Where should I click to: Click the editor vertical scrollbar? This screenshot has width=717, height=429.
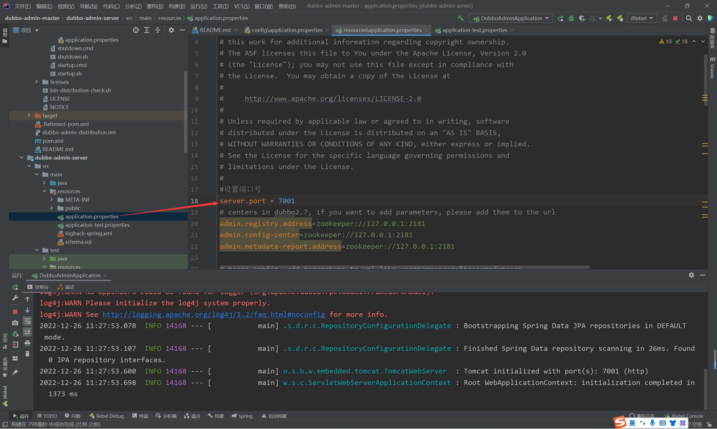pos(705,81)
